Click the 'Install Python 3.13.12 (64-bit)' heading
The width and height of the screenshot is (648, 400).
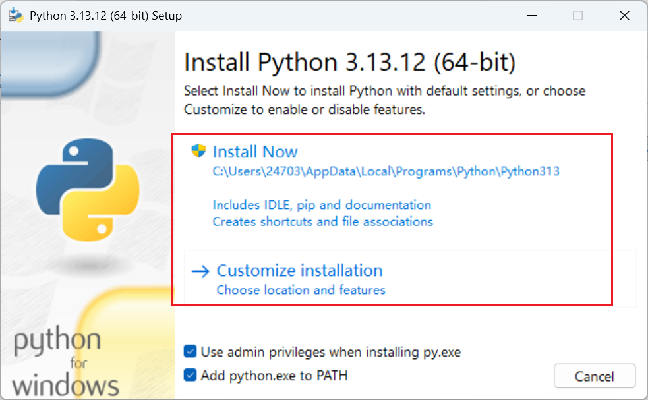click(349, 62)
